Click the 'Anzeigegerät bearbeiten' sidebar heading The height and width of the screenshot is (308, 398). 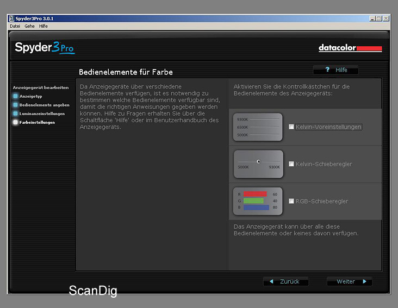(x=41, y=87)
